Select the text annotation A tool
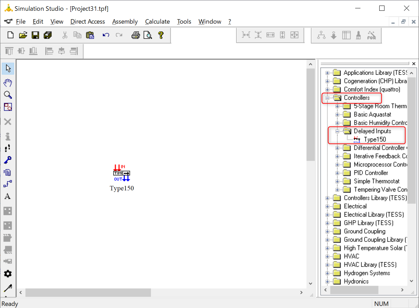419x308 pixels. coord(7,196)
